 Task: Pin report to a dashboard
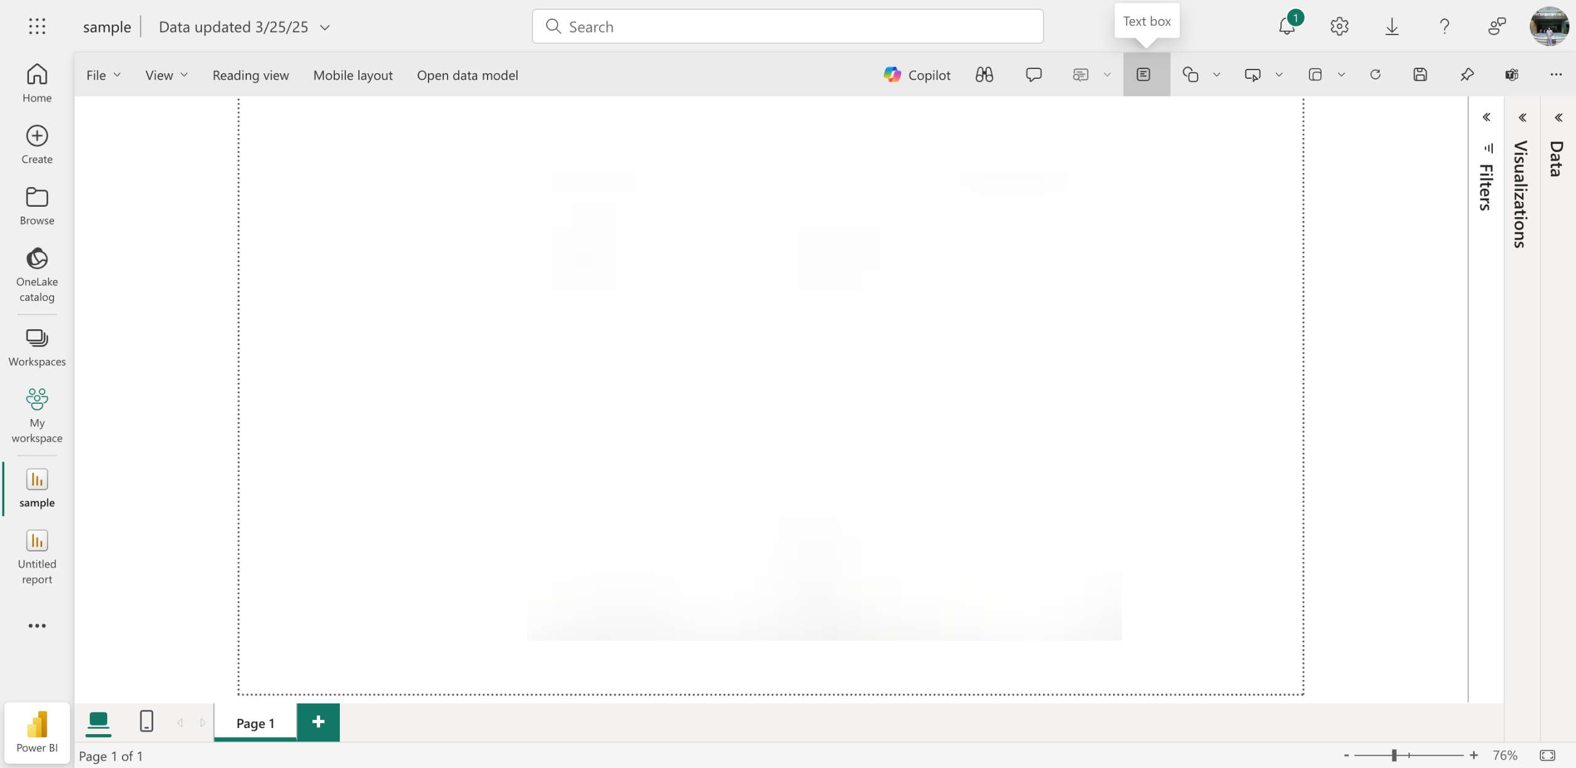click(1466, 75)
